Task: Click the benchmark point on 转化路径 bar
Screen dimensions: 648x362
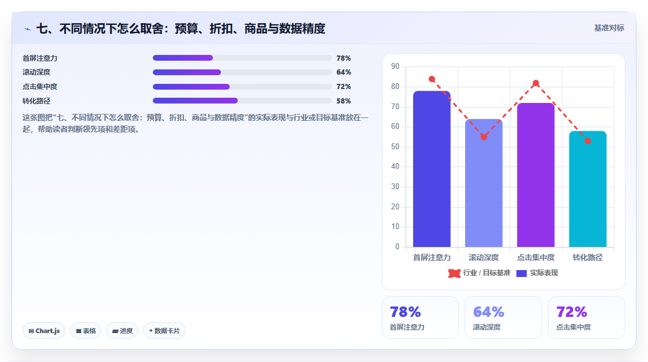Action: tap(588, 141)
